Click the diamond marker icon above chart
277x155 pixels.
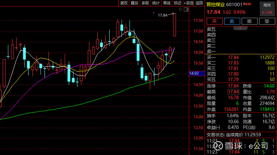180,9
